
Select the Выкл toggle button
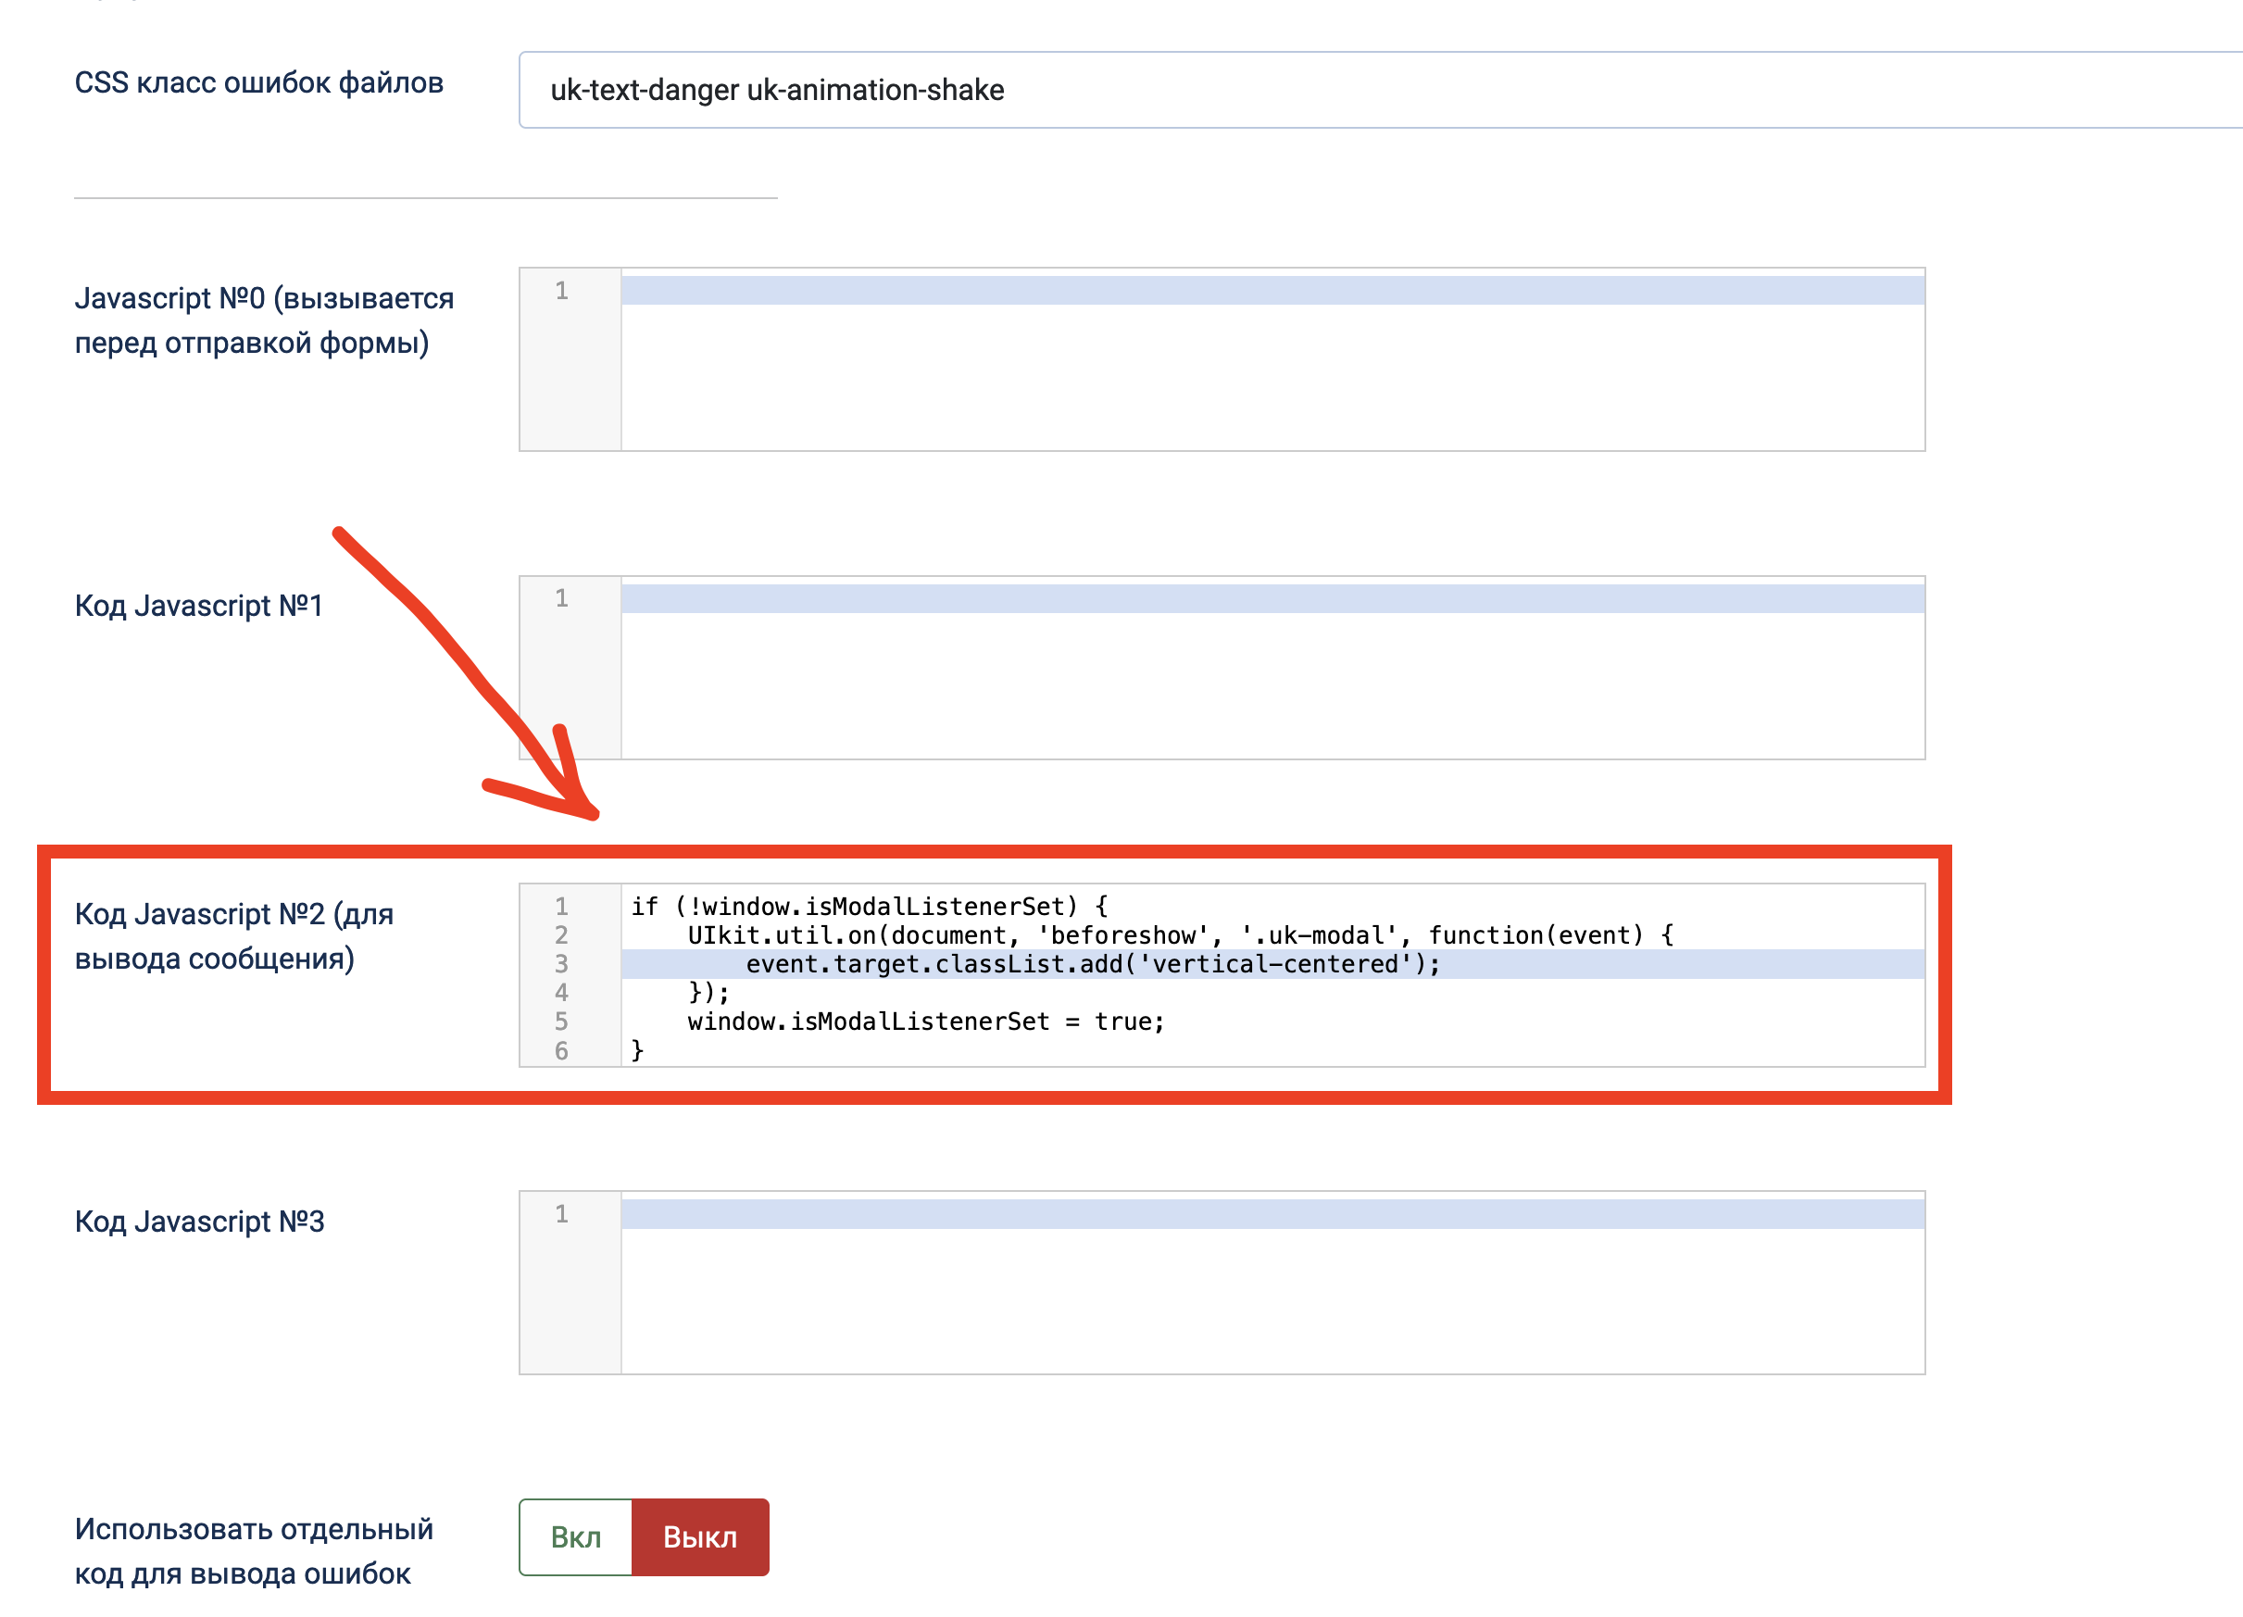click(700, 1537)
